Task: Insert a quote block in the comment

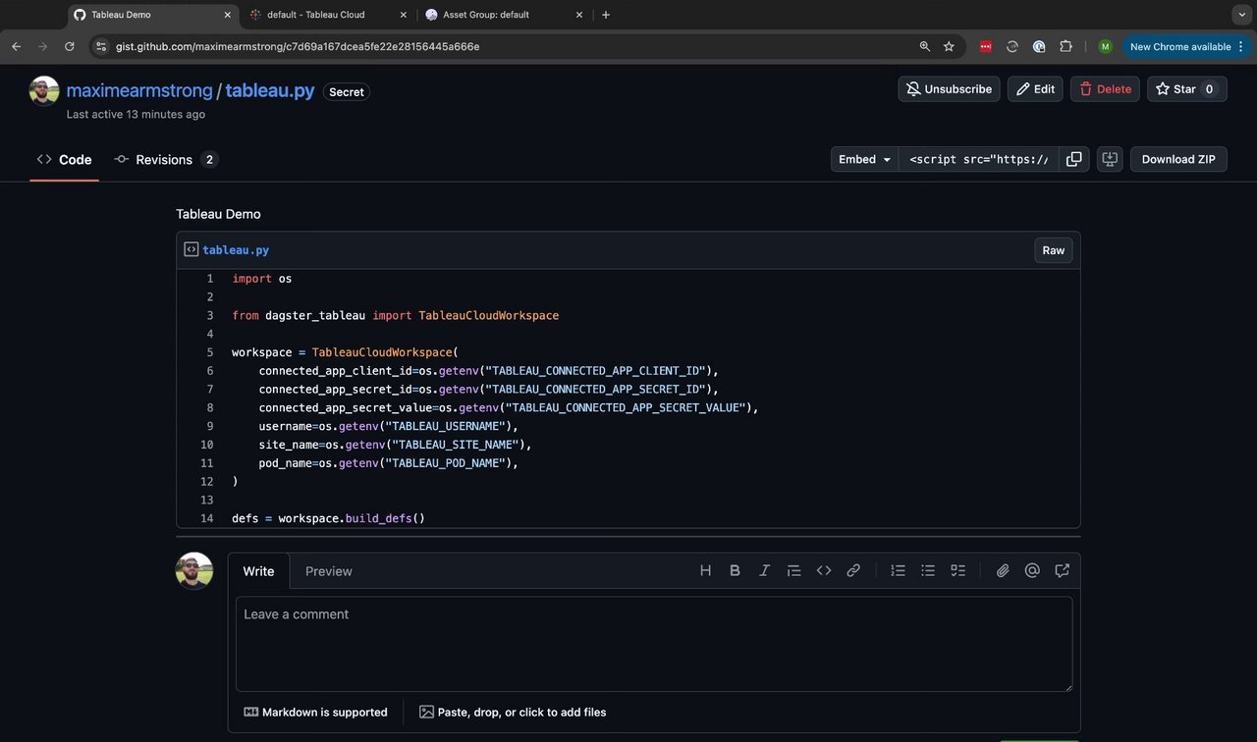Action: pyautogui.click(x=794, y=570)
